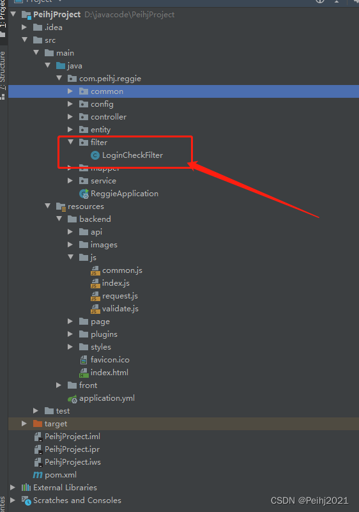This screenshot has height=512, width=359.
Task: Click the pom.xml Maven icon
Action: [38, 475]
